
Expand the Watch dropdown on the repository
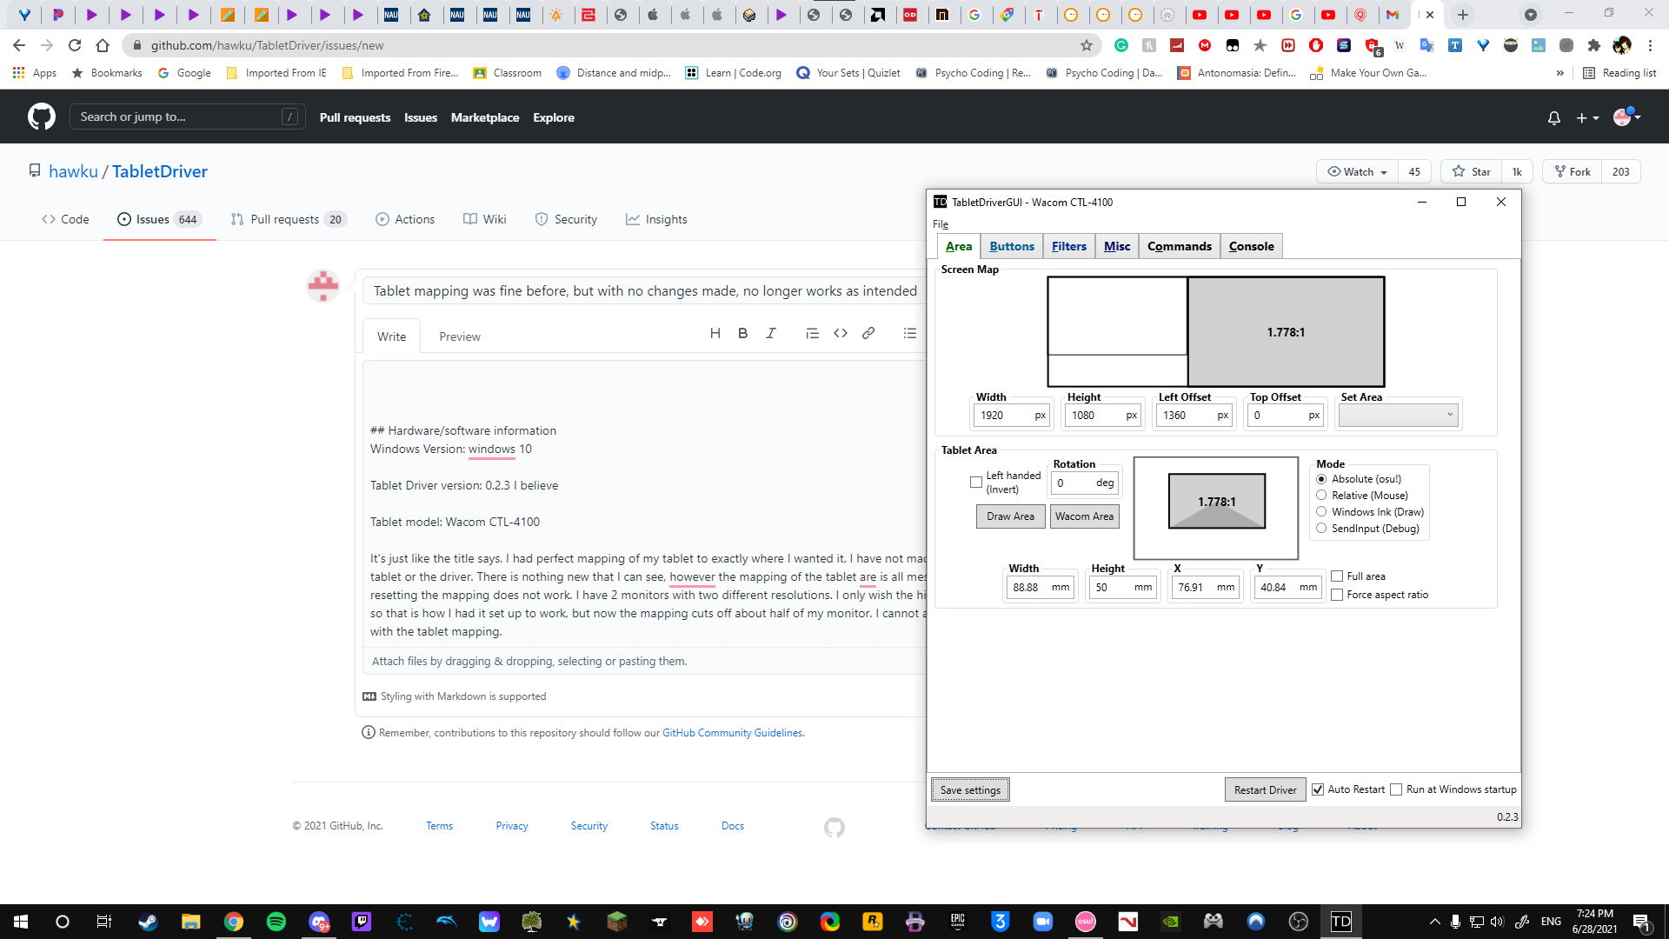[1355, 171]
